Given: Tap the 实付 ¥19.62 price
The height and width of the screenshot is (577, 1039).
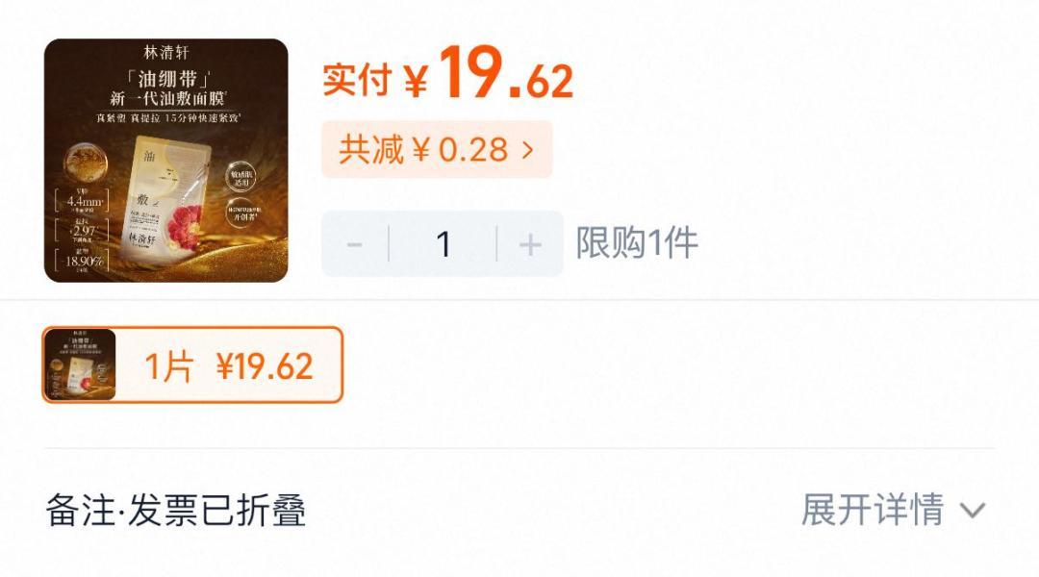Looking at the screenshot, I should (448, 74).
